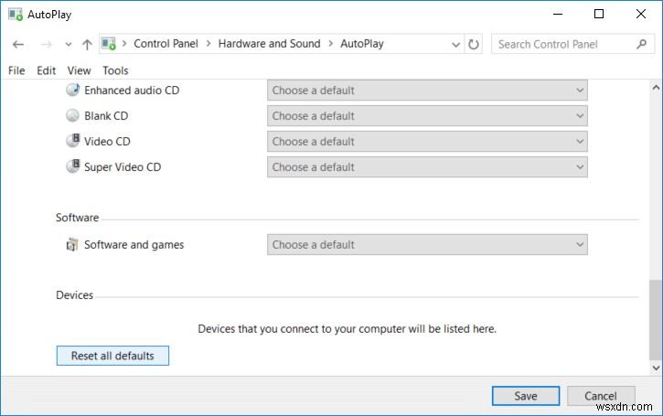
Task: Click inside the Search Control Panel field
Action: pos(562,44)
